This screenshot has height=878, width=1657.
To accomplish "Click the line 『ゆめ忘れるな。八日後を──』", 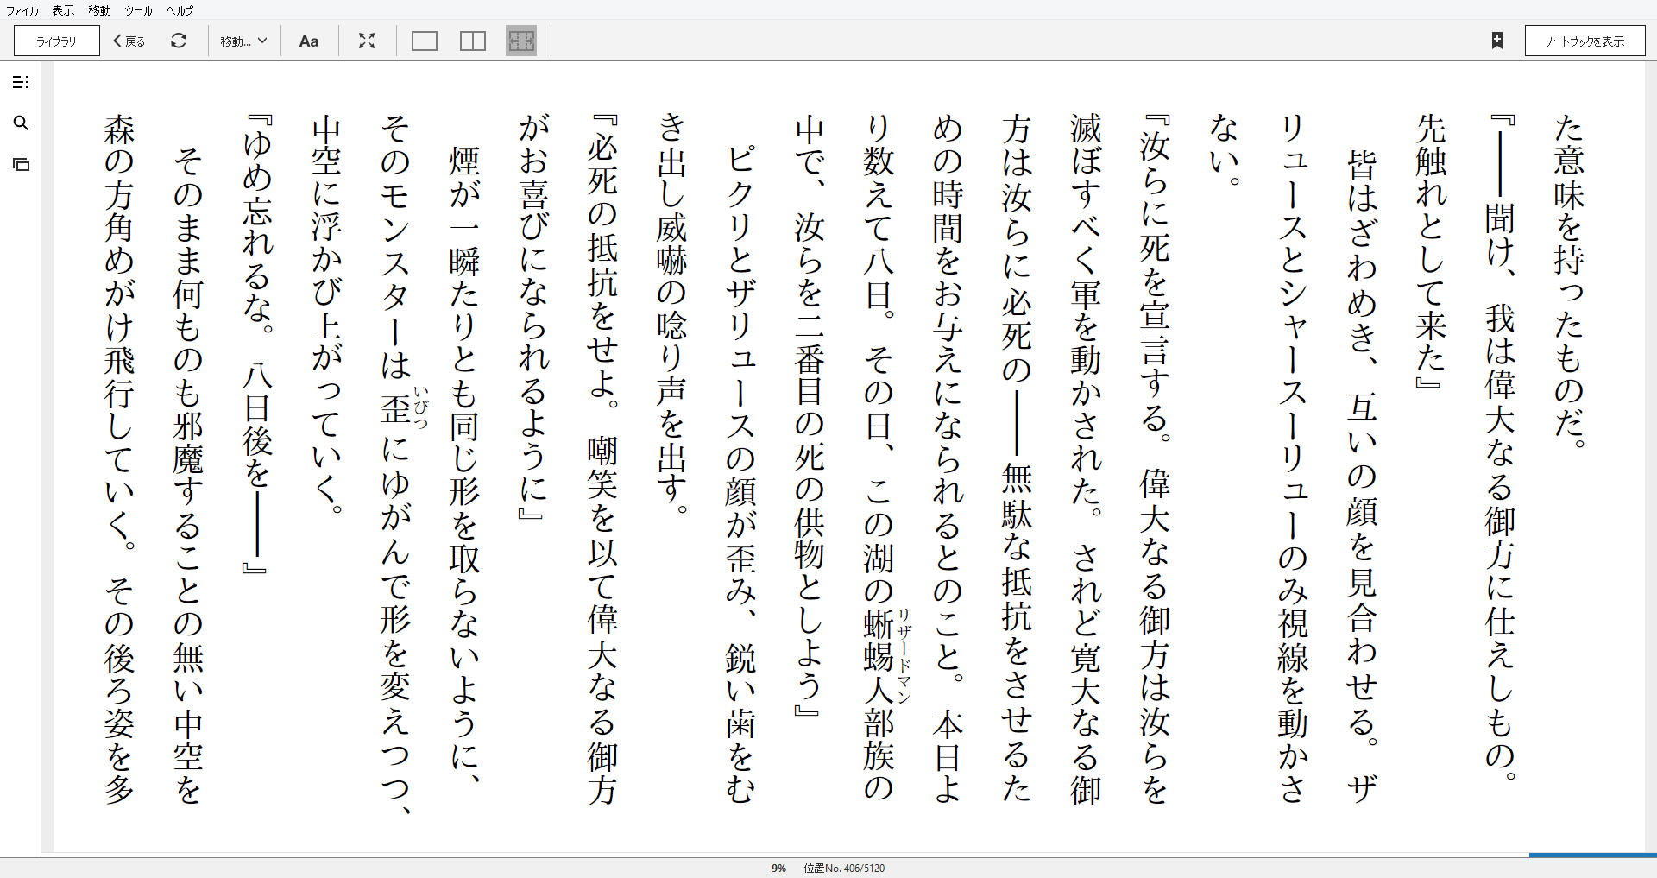I will pyautogui.click(x=257, y=344).
